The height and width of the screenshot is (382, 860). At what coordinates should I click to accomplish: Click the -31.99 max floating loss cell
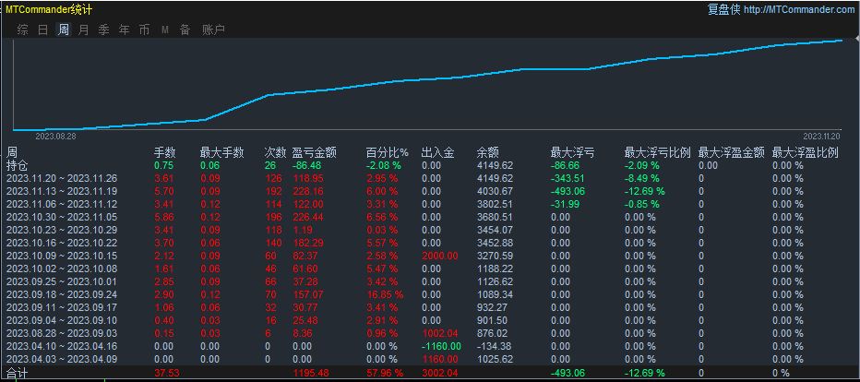567,204
